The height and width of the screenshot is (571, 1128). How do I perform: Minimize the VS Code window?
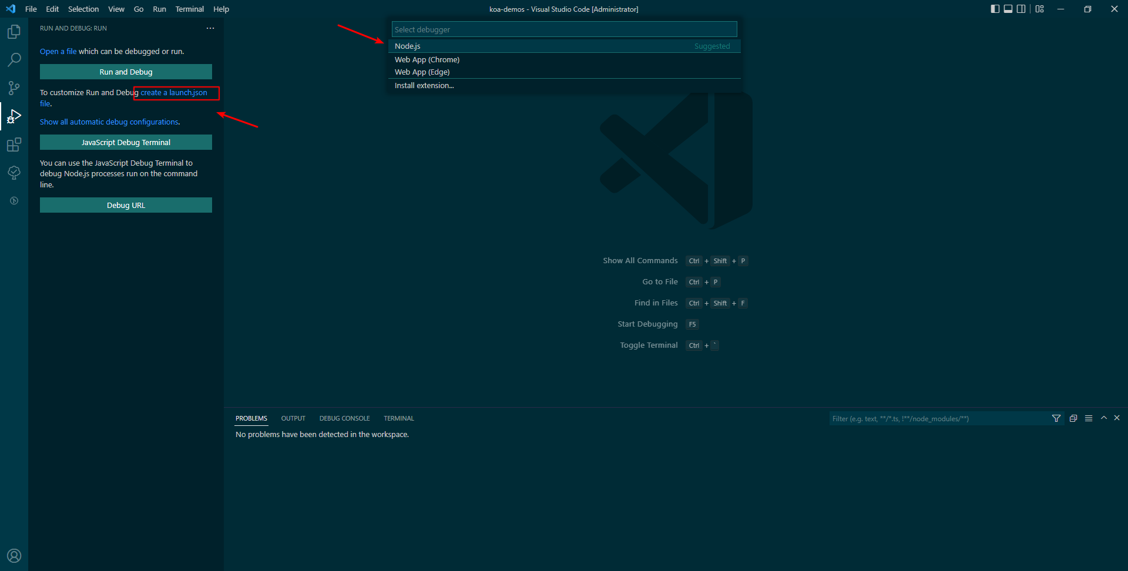[x=1060, y=9]
